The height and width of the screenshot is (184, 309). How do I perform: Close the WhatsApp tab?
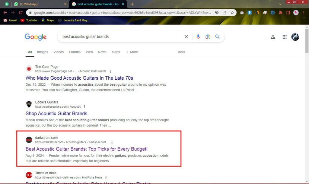click(x=65, y=4)
